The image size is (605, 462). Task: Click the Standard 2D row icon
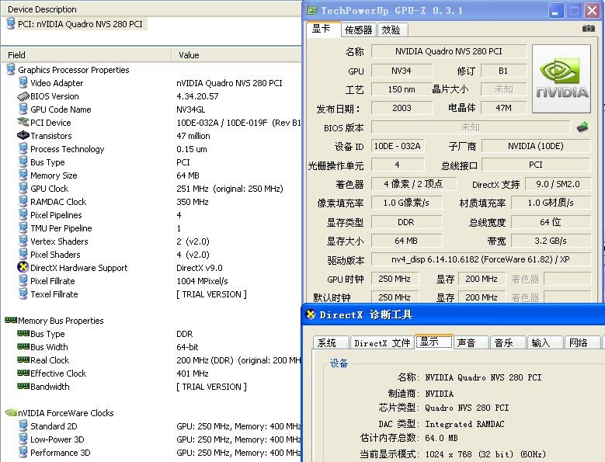tap(23, 426)
